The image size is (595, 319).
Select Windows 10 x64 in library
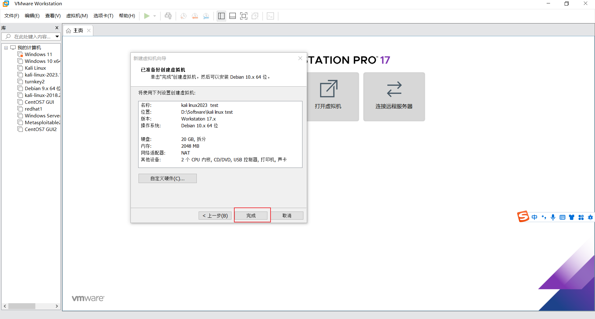point(42,61)
